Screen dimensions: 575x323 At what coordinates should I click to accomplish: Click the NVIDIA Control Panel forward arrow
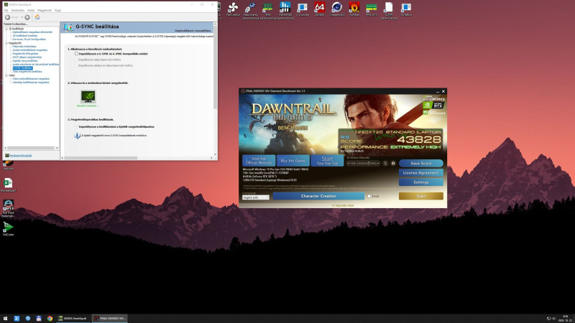point(27,17)
